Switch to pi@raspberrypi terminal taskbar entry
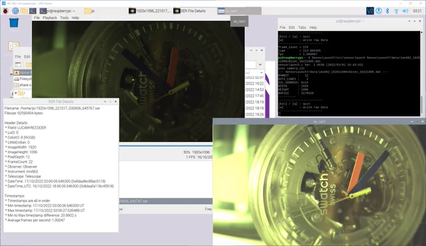The width and height of the screenshot is (426, 246). pos(58,11)
